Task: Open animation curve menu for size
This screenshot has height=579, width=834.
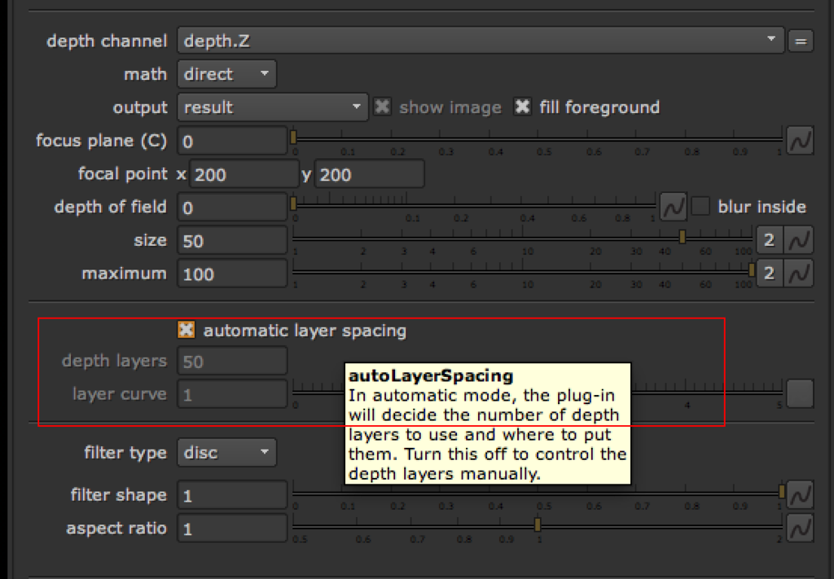Action: (x=800, y=240)
